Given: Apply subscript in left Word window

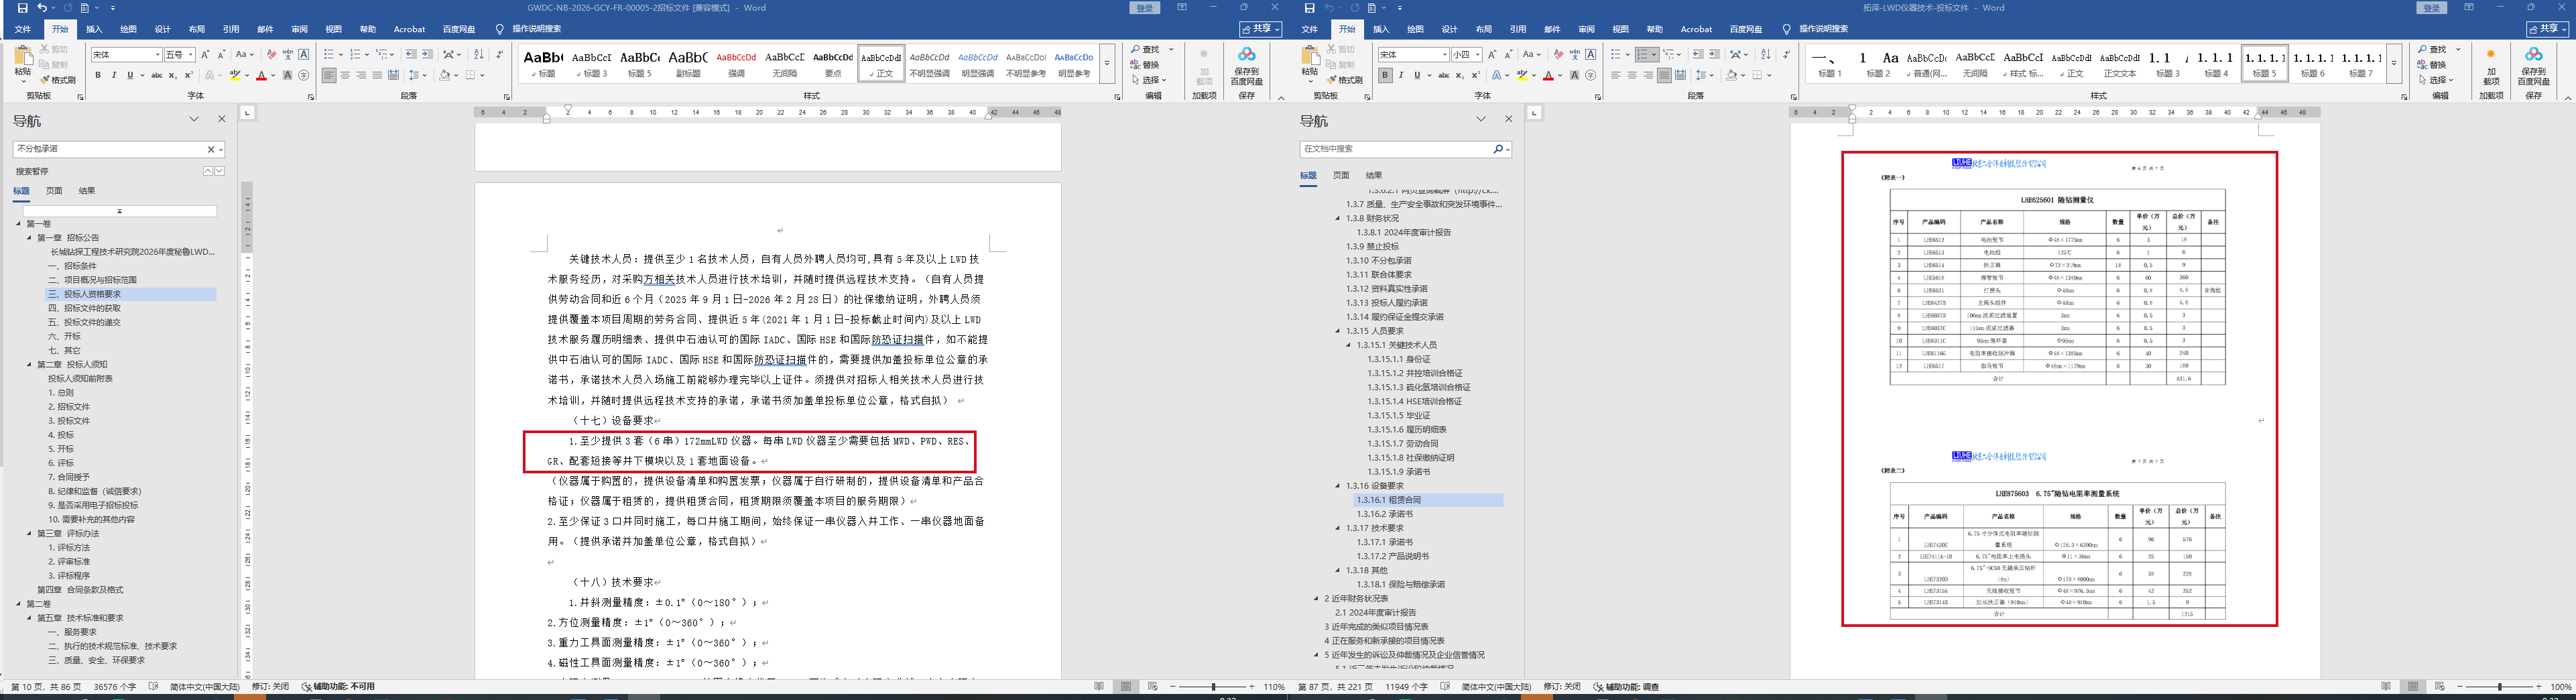Looking at the screenshot, I should (x=172, y=75).
